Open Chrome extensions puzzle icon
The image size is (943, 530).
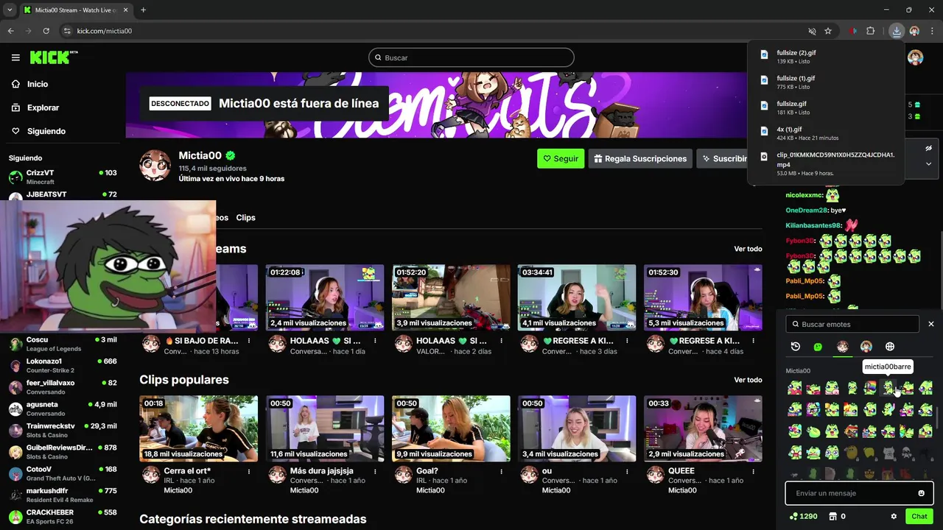871,31
